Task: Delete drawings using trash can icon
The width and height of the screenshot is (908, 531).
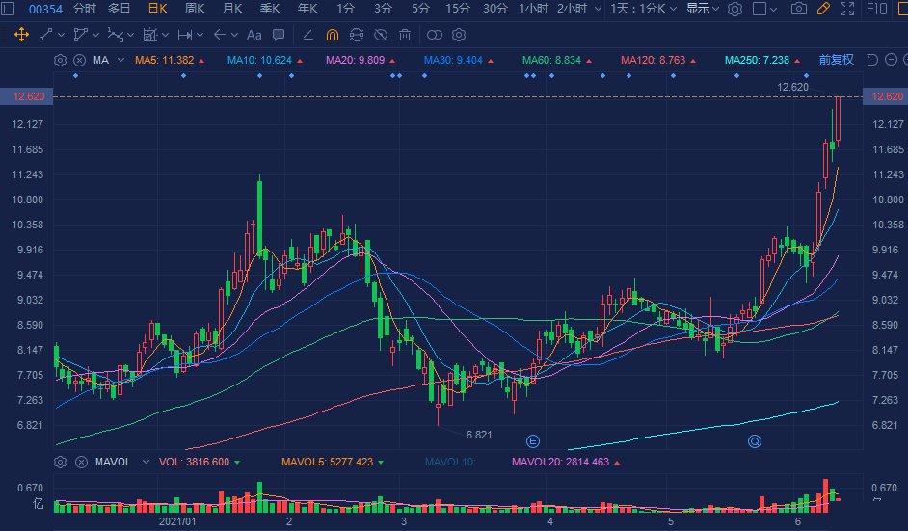Action: pos(405,35)
